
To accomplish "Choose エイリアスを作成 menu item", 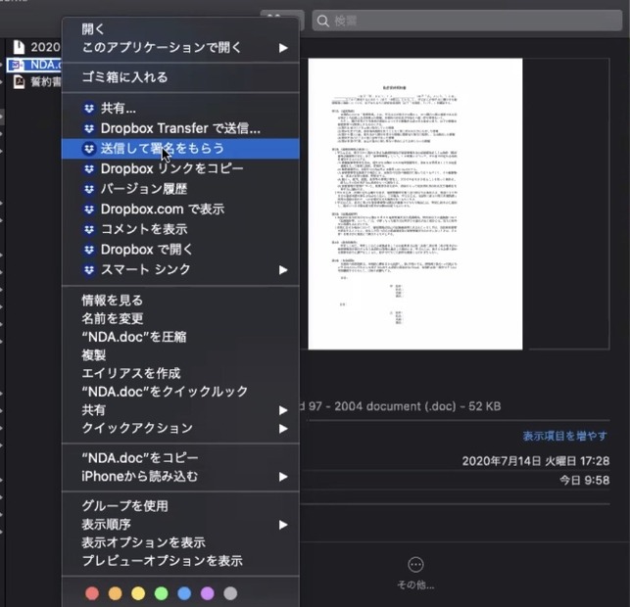I will point(180,373).
